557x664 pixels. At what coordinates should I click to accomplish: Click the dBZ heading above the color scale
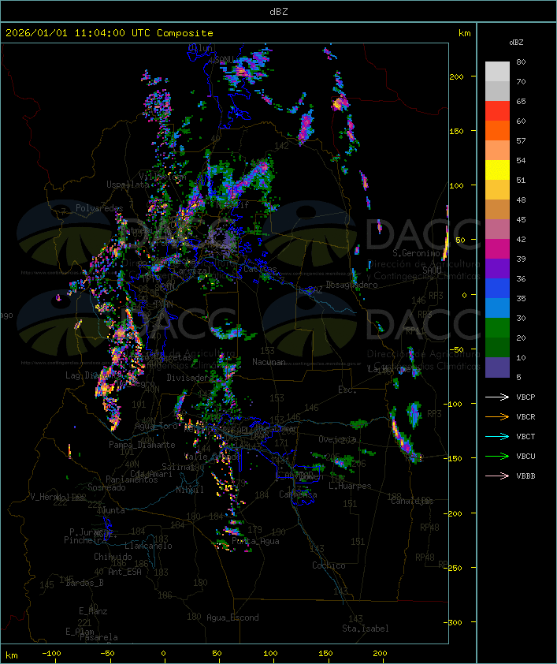[x=516, y=43]
